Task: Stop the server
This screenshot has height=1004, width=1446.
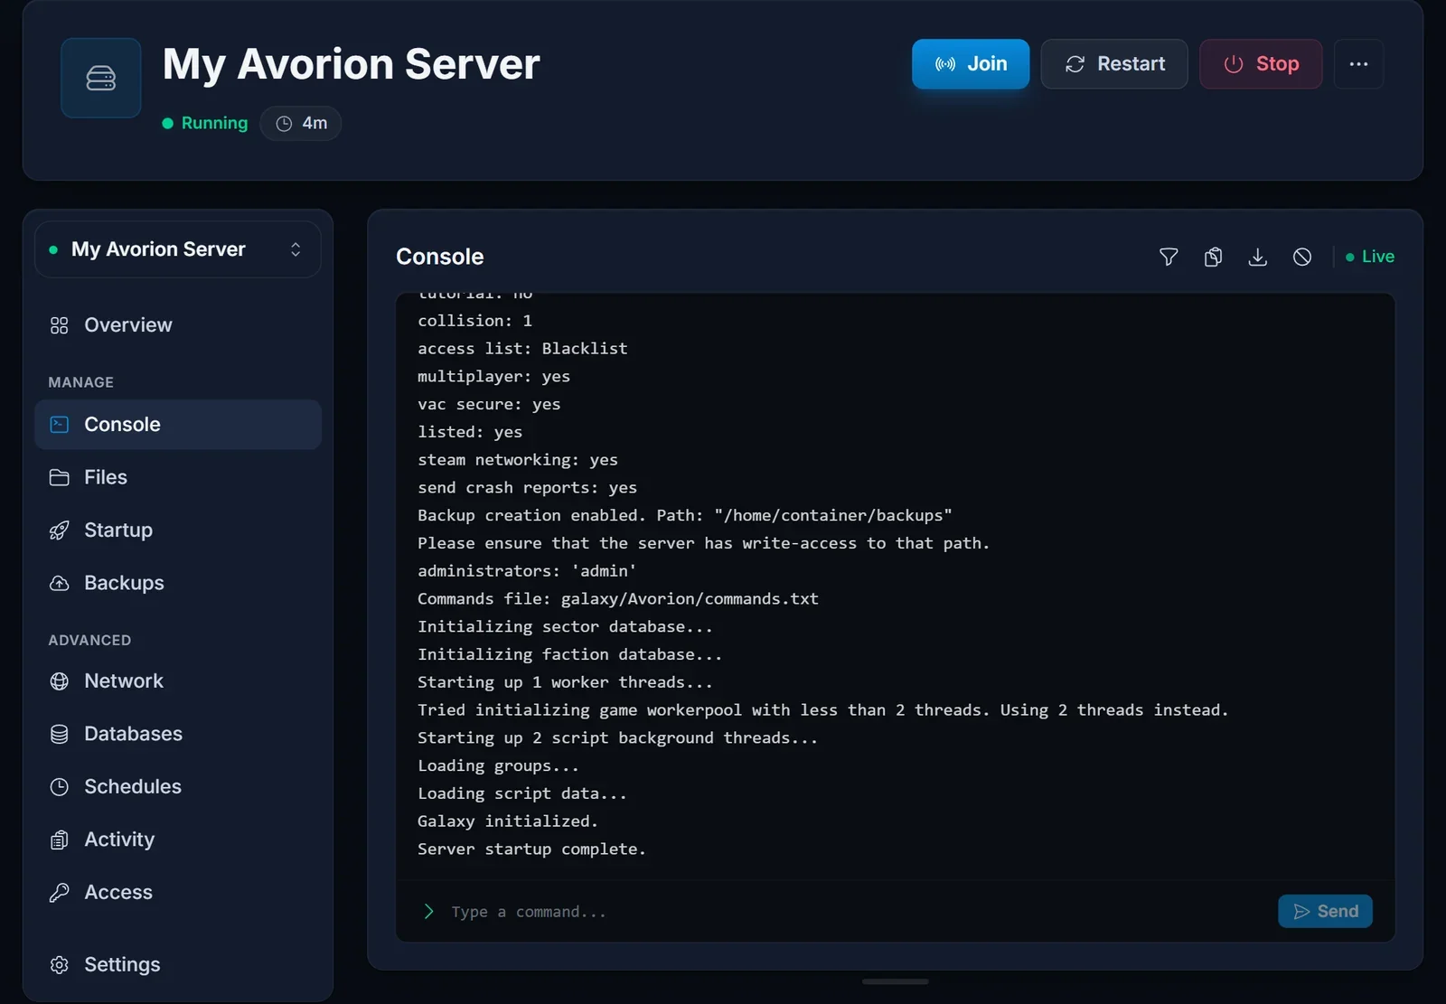Action: [1261, 64]
